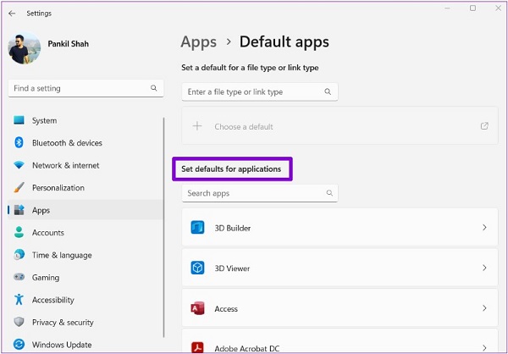The width and height of the screenshot is (508, 354).
Task: Click the 3D Builder app icon
Action: 197,228
